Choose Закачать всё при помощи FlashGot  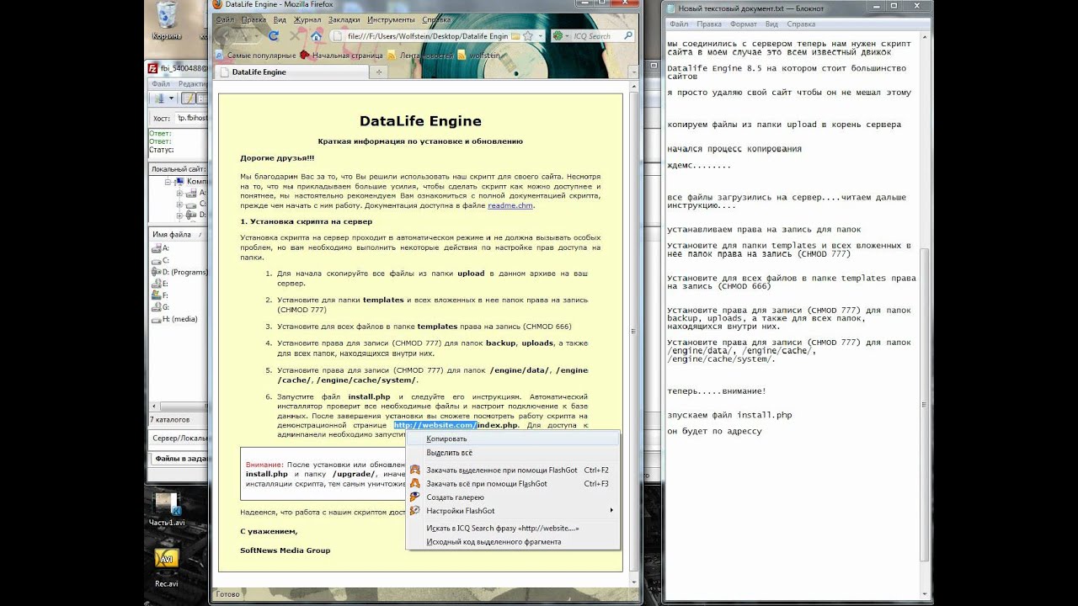pyautogui.click(x=513, y=484)
